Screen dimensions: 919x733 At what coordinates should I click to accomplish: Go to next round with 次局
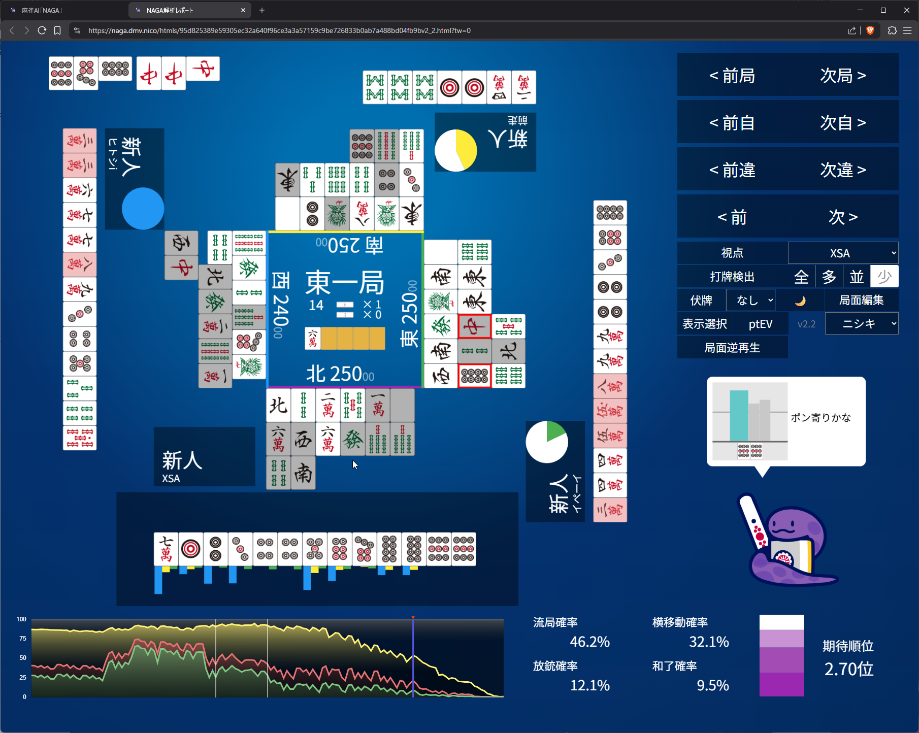pos(843,75)
